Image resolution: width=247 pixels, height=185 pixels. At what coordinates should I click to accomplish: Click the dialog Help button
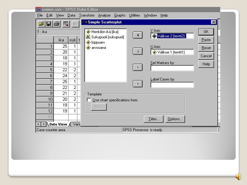(x=206, y=64)
